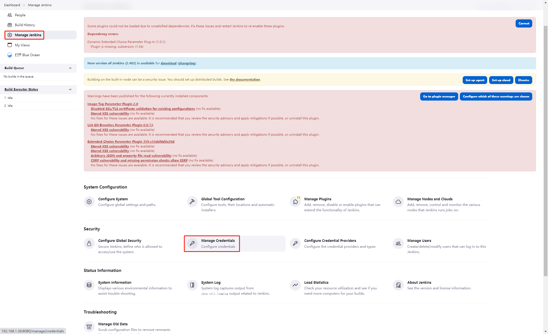This screenshot has width=548, height=334.
Task: Click the People icon in sidebar
Action: [x=10, y=15]
